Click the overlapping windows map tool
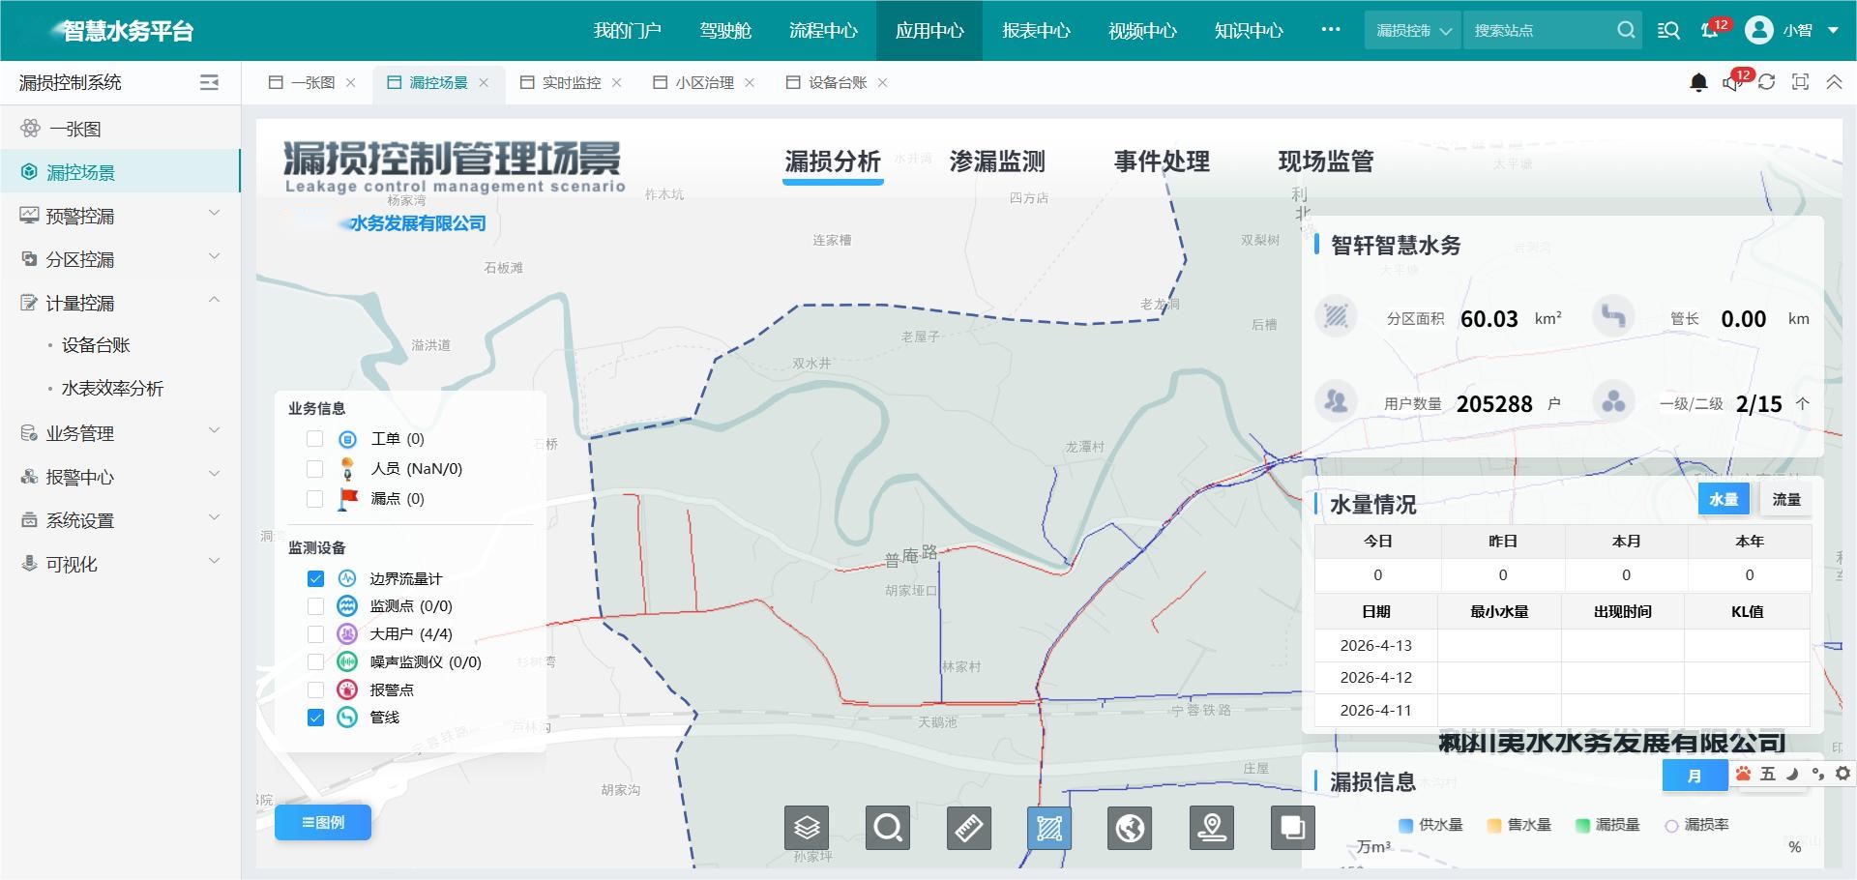This screenshot has height=880, width=1857. pyautogui.click(x=1293, y=828)
